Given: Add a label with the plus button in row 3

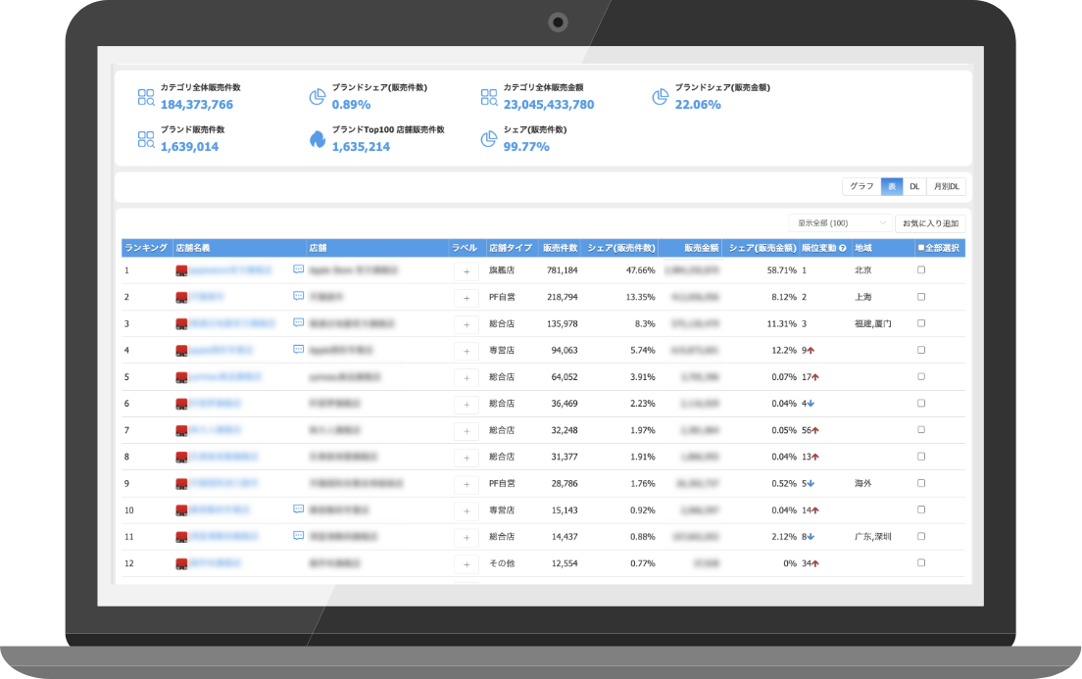Looking at the screenshot, I should (x=466, y=323).
